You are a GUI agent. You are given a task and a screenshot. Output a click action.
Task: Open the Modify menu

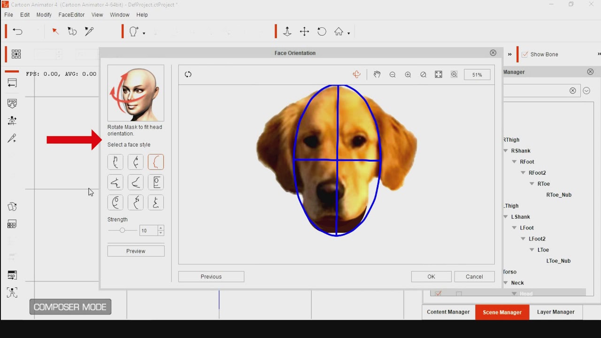click(x=44, y=15)
